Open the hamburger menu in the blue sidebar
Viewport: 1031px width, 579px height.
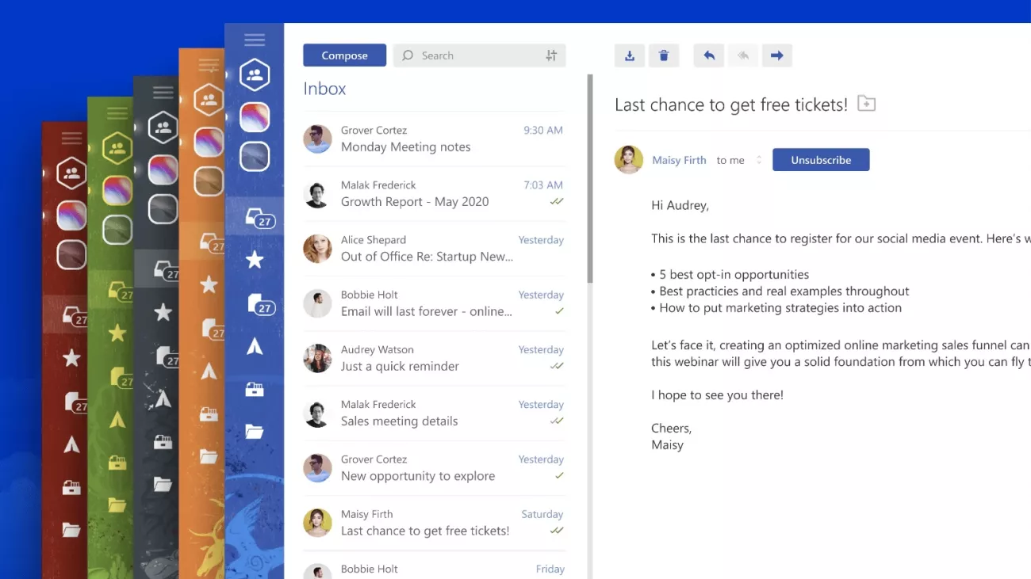pos(255,40)
